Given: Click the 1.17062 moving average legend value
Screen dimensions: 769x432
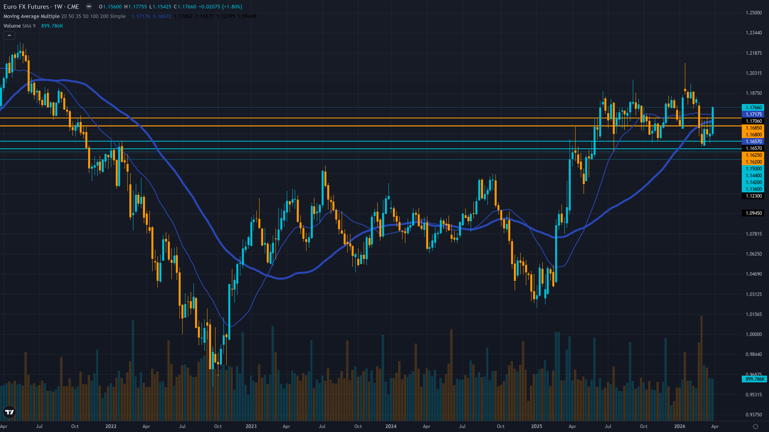Looking at the screenshot, I should point(183,16).
